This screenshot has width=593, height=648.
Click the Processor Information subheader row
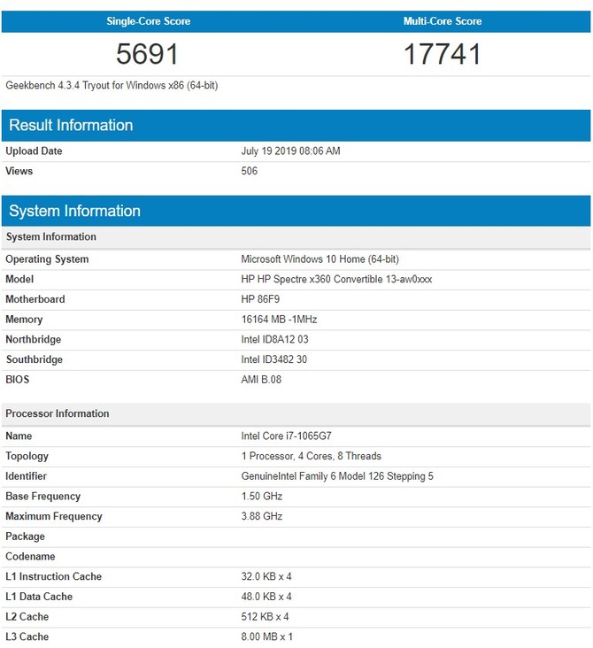(x=296, y=413)
